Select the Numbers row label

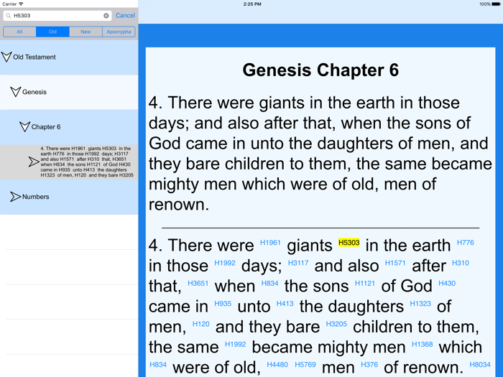coord(36,197)
